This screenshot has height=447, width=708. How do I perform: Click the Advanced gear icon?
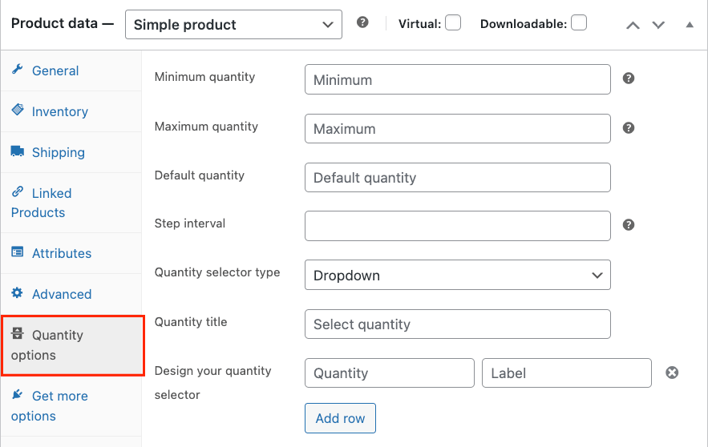pos(17,292)
